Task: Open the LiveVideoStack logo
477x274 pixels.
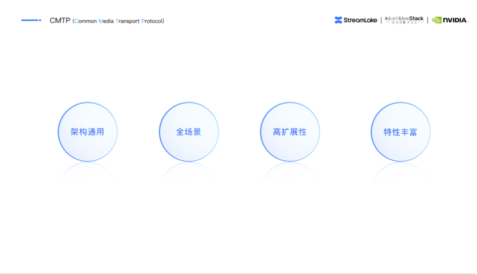Action: (404, 19)
